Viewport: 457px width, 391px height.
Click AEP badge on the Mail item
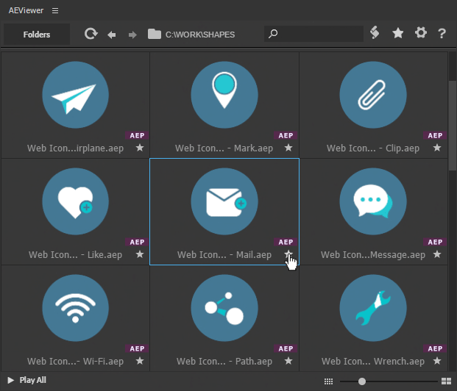coord(286,242)
